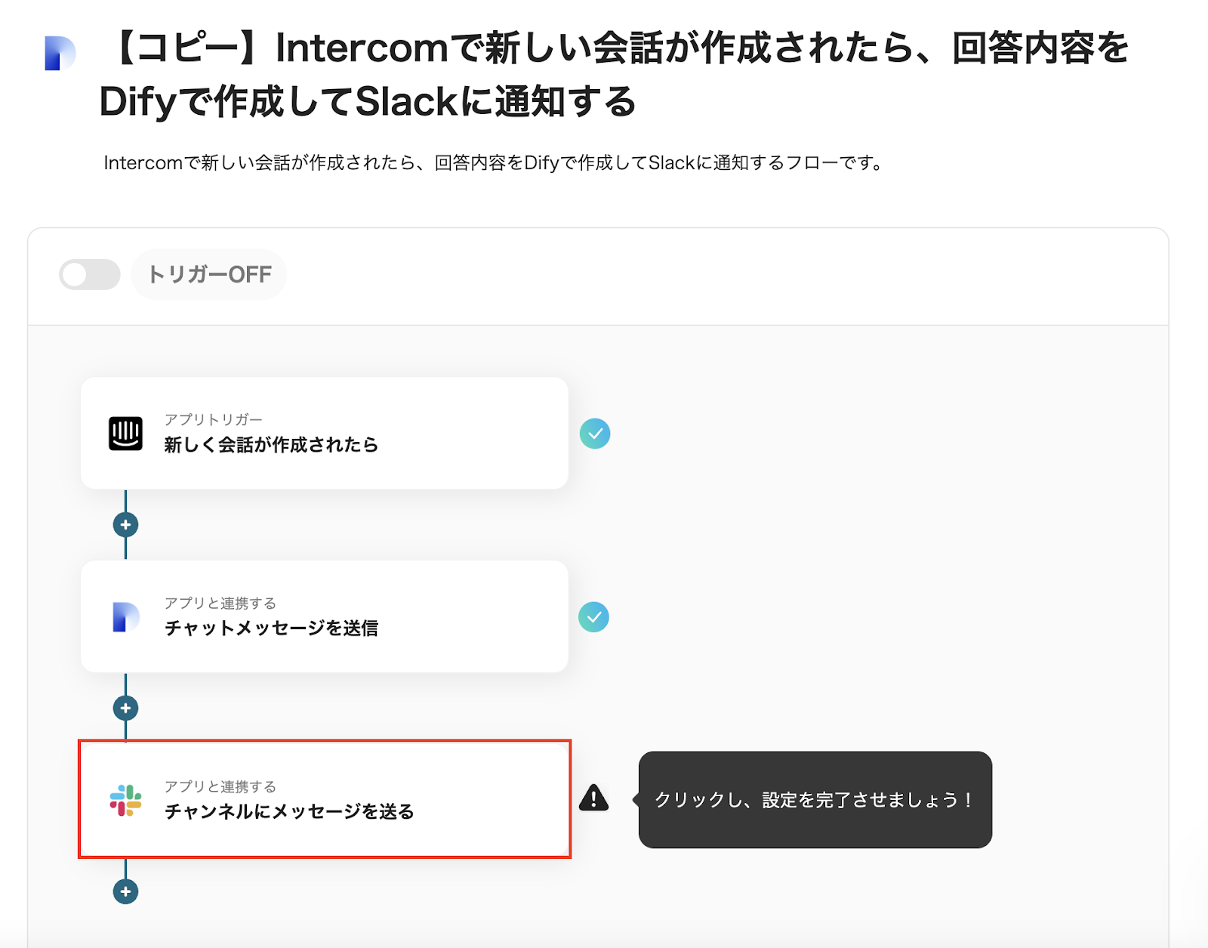This screenshot has width=1208, height=948.
Task: Click the トリガーOFF label
Action: pos(209,274)
